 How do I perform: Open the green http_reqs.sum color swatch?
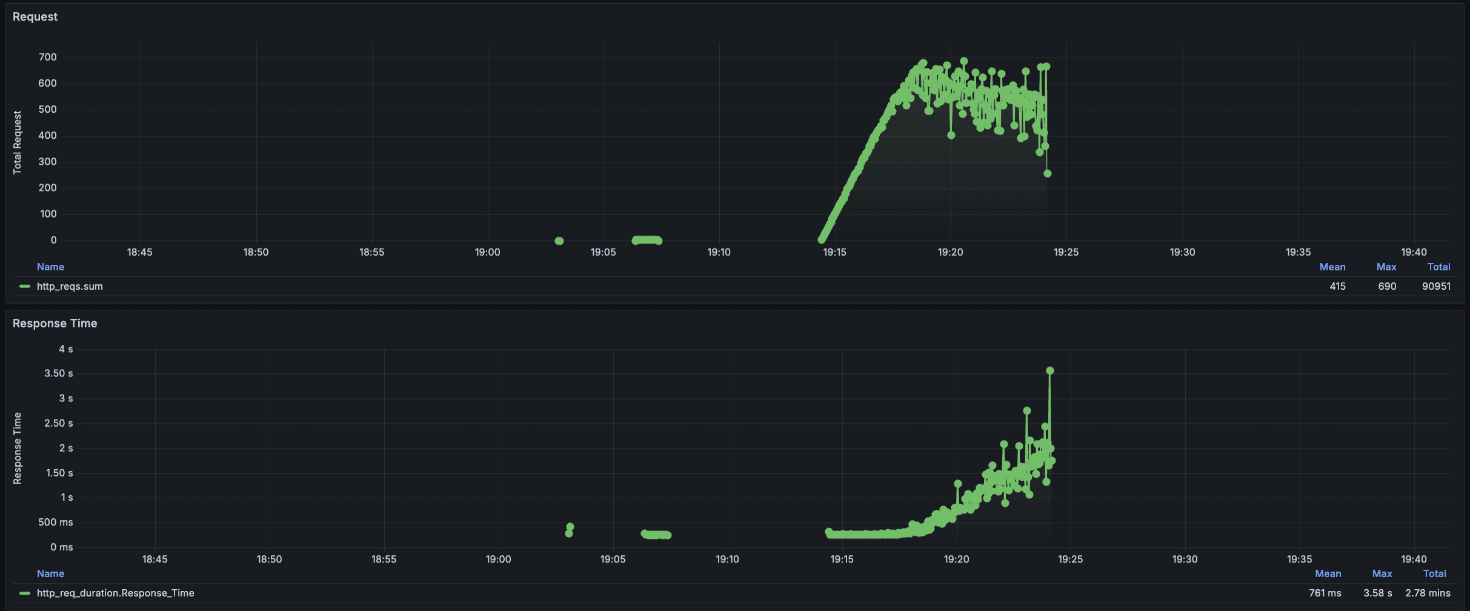pyautogui.click(x=25, y=287)
